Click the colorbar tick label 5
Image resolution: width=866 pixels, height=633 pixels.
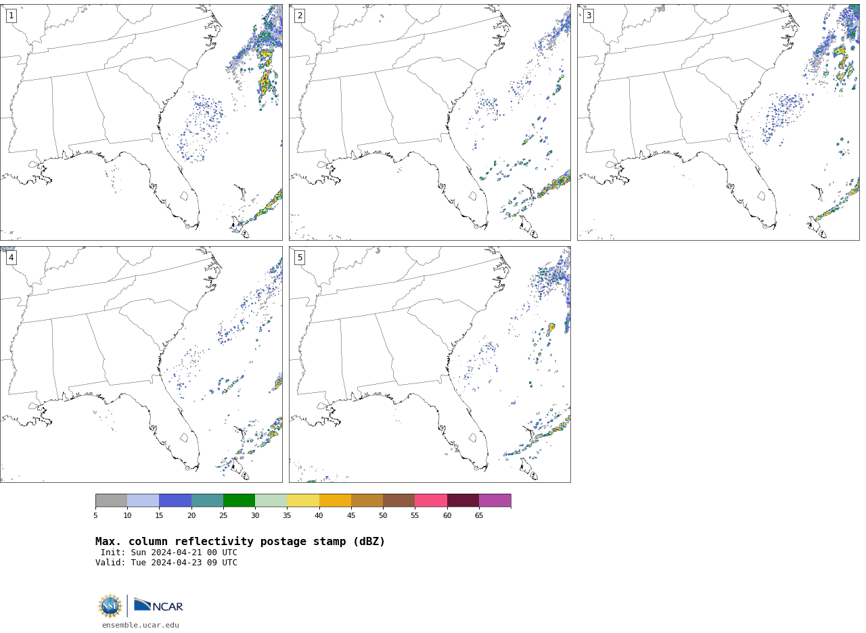point(95,516)
